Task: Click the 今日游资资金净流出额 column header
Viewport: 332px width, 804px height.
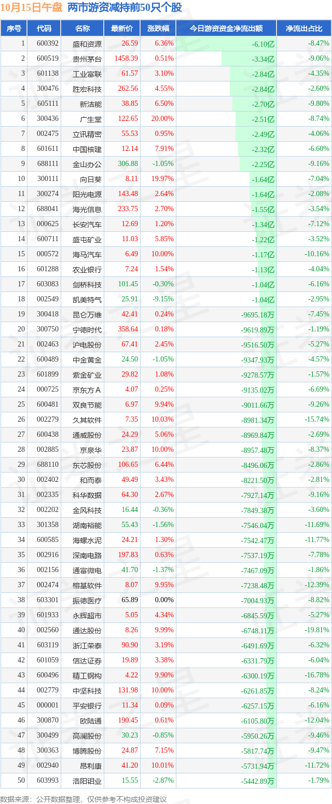Action: [x=226, y=28]
